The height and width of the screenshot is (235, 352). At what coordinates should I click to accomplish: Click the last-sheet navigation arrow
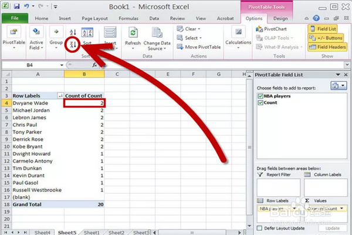(25, 233)
